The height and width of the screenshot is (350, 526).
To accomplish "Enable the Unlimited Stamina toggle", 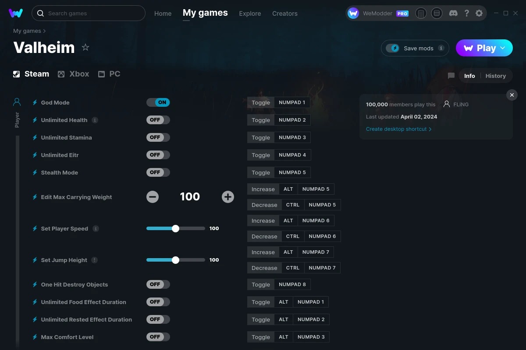I will pos(158,137).
